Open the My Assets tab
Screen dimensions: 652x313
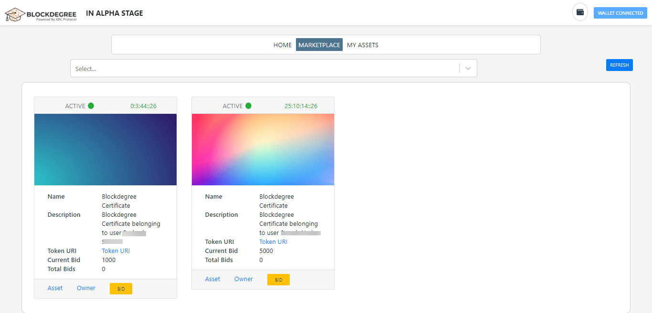(363, 45)
